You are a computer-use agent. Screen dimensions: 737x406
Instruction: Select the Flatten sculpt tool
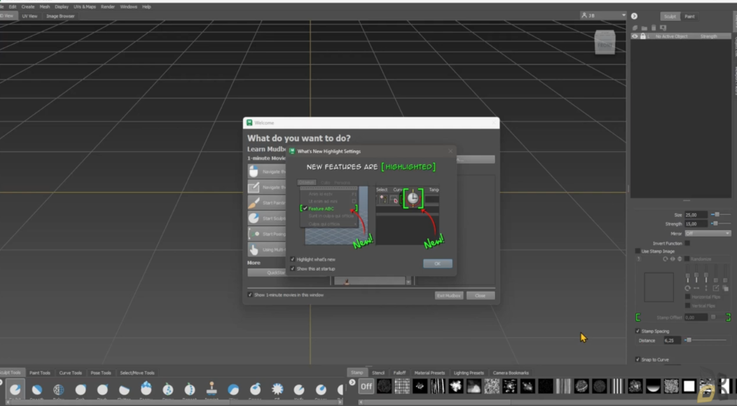point(124,389)
